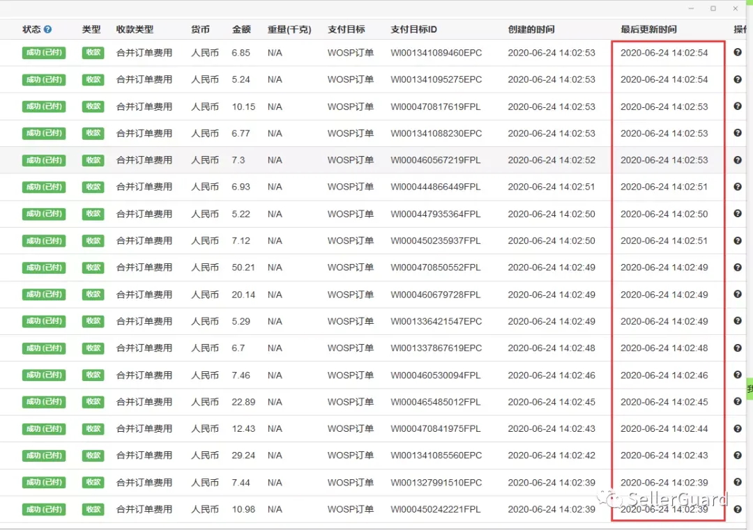Viewport: 753px width, 530px height.
Task: Select payment ID WI000460567219FPL
Action: 436,160
